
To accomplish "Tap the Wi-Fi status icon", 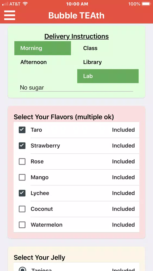I will 25,4.
